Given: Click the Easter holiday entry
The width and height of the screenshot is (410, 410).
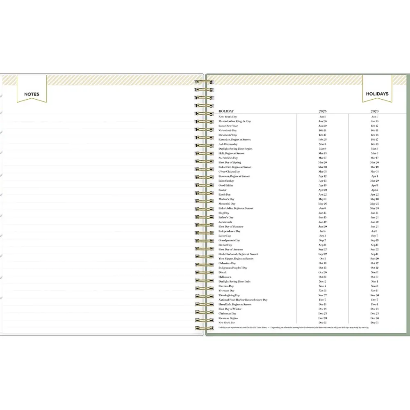Looking at the screenshot, I should tap(222, 190).
